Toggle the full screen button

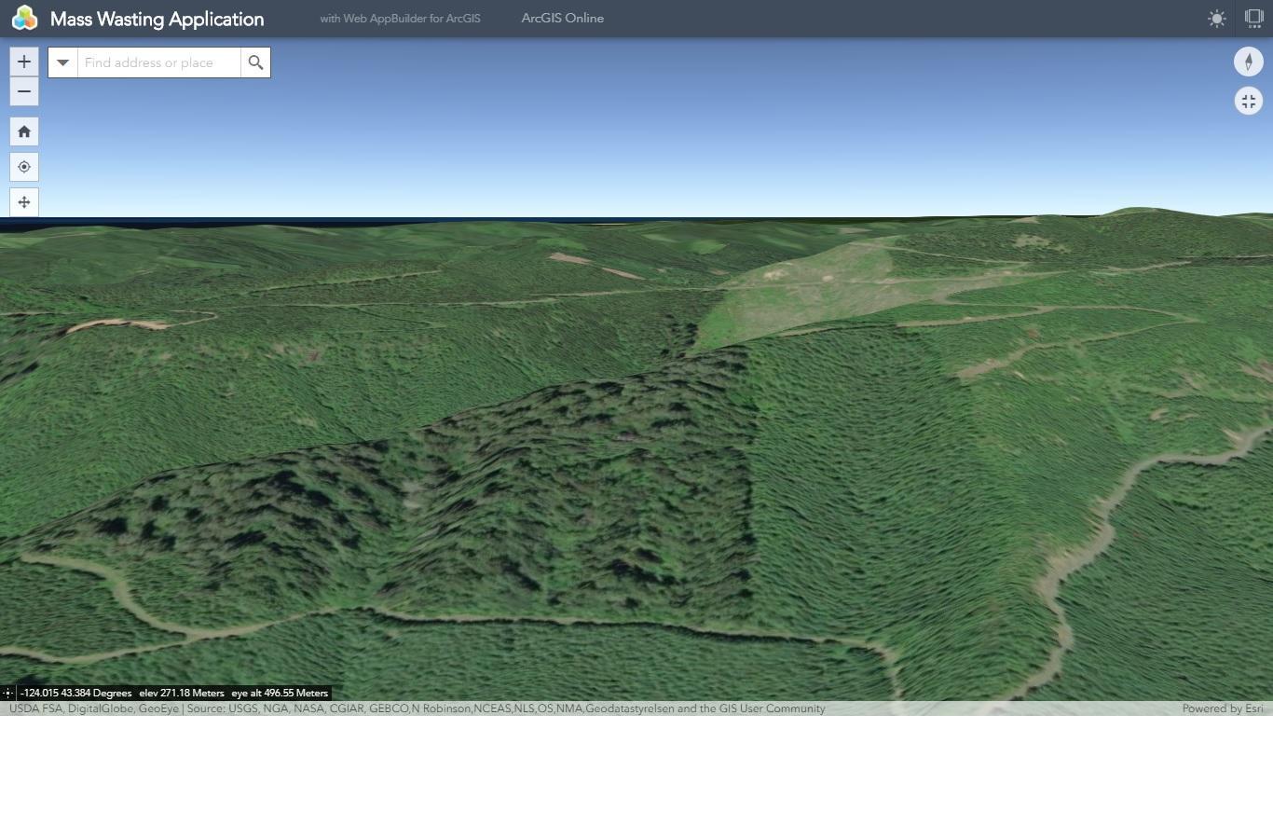click(1249, 101)
